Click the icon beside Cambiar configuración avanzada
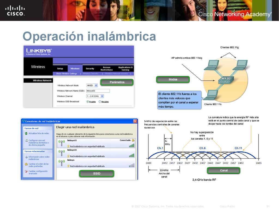279x209 pixels. pyautogui.click(x=26, y=171)
